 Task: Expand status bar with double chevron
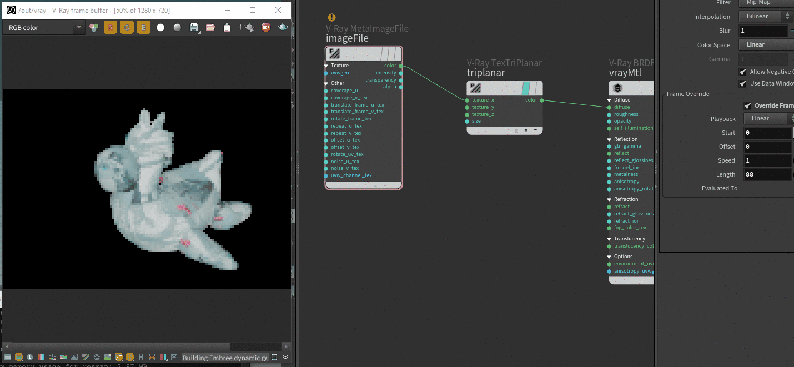point(285,358)
